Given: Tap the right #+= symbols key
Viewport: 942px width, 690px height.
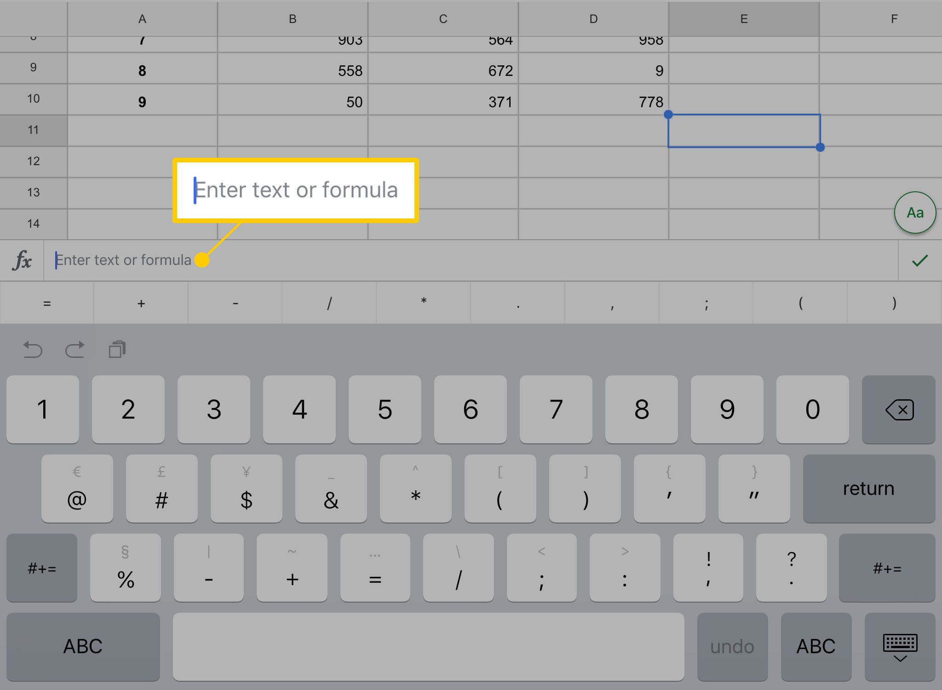Looking at the screenshot, I should [x=887, y=568].
